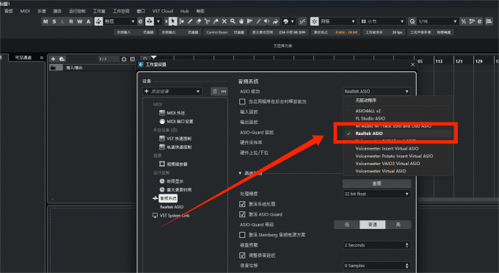The image size is (499, 273).
Task: Select the Play speaker tool
Action: (x=267, y=21)
